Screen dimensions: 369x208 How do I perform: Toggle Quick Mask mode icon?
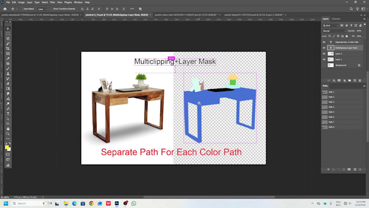[x=8, y=155]
